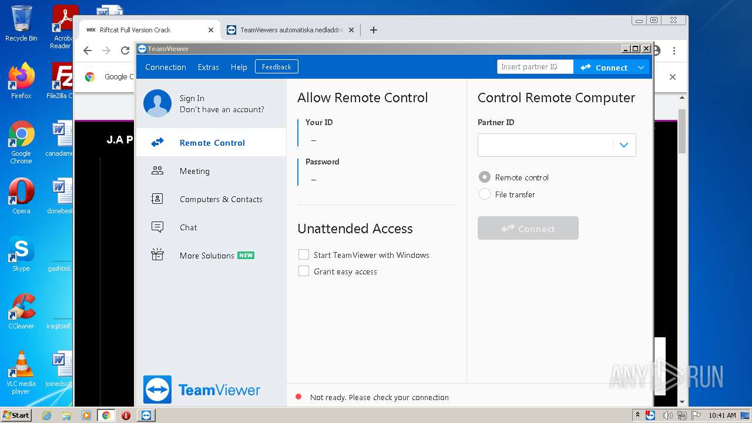752x423 pixels.
Task: Click Opera icon in the taskbar
Action: (x=126, y=415)
